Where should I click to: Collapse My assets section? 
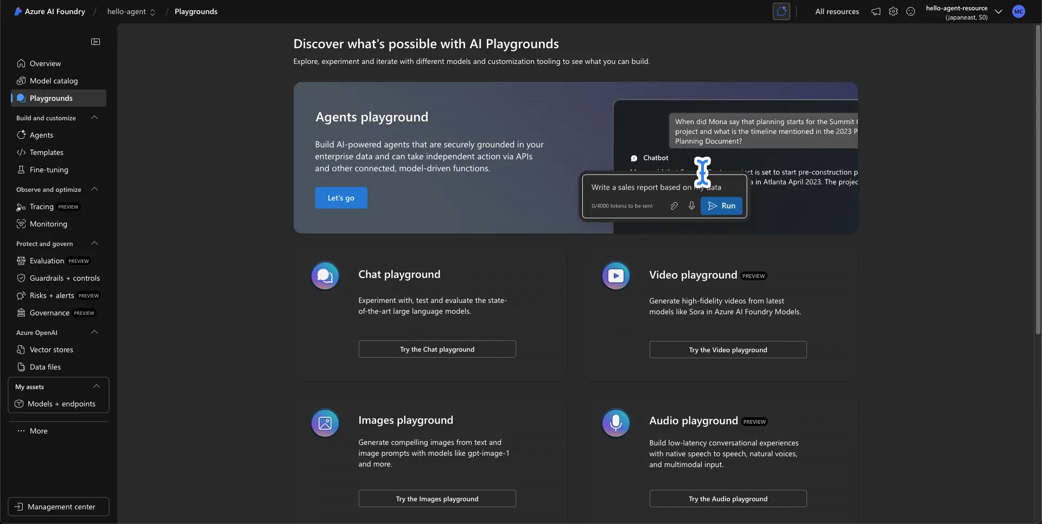coord(97,386)
